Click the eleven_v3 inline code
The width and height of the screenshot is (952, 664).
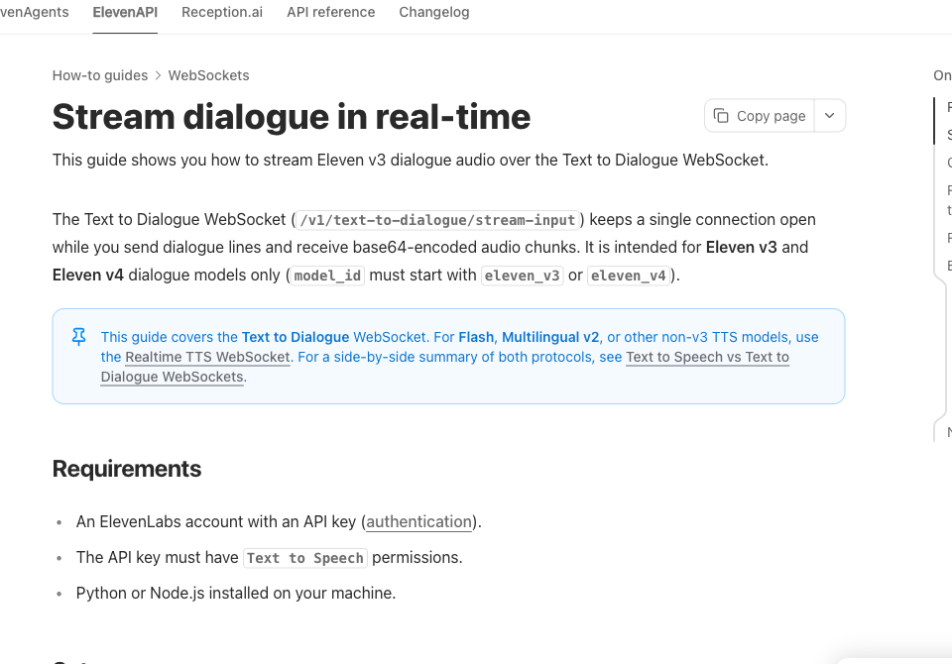(x=523, y=276)
